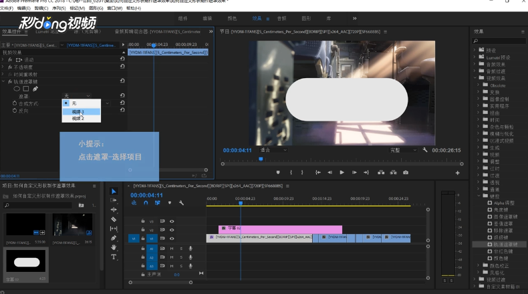The width and height of the screenshot is (528, 294).
Task: Select 视频 2 in matte dropdown list
Action: pyautogui.click(x=81, y=118)
